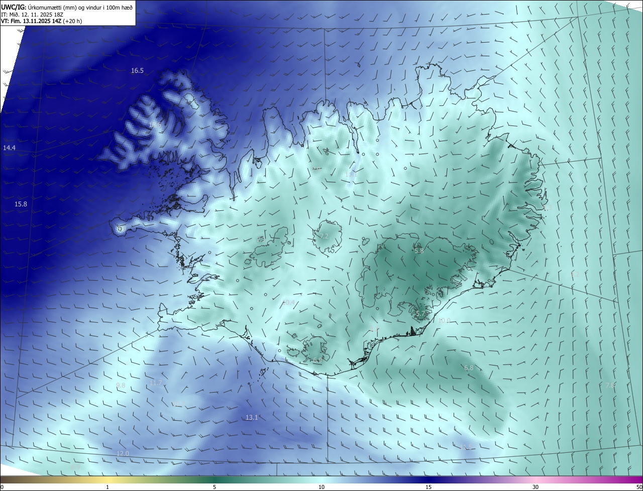Screen dimensions: 643x491
Task: Click the 10 tick on the color scale bar
Action: coord(321,487)
